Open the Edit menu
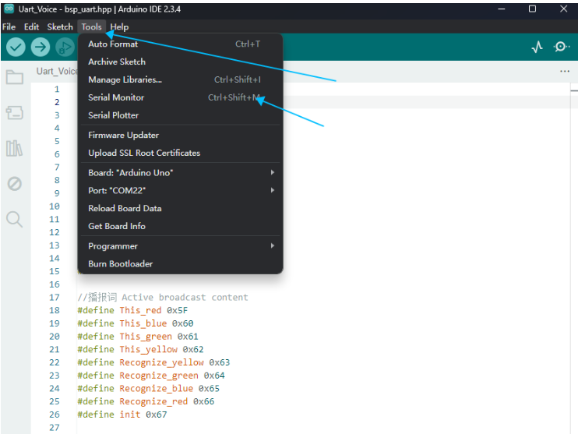Image resolution: width=578 pixels, height=434 pixels. (31, 27)
